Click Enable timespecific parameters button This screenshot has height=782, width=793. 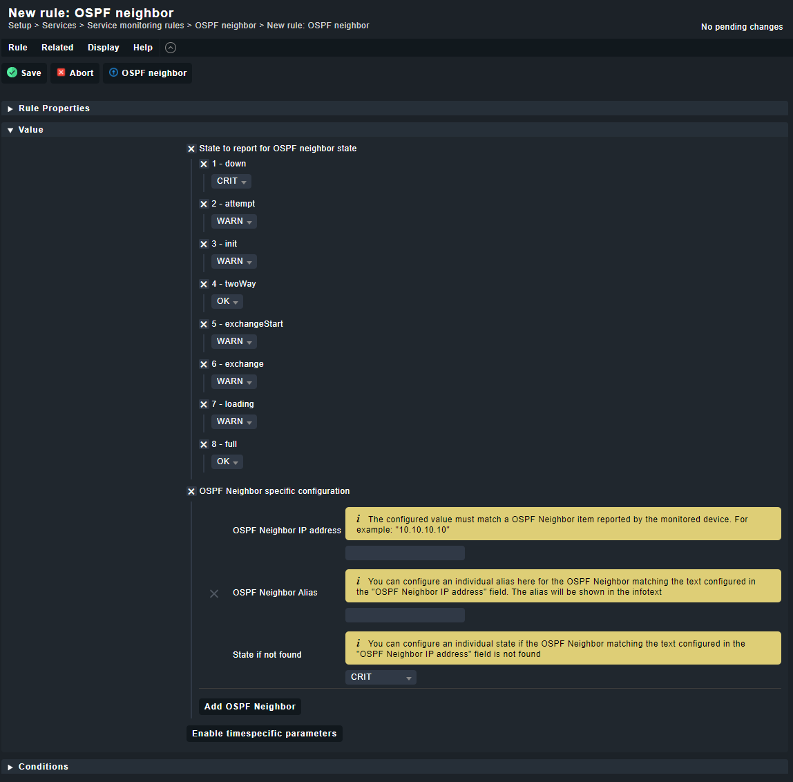265,734
